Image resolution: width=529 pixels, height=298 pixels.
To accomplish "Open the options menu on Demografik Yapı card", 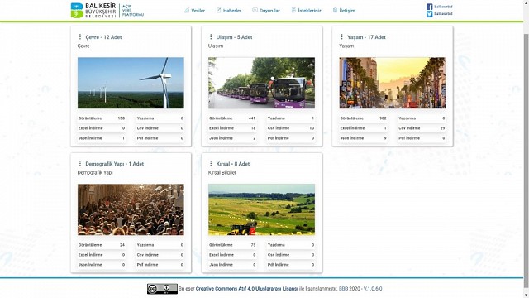I will [80, 164].
